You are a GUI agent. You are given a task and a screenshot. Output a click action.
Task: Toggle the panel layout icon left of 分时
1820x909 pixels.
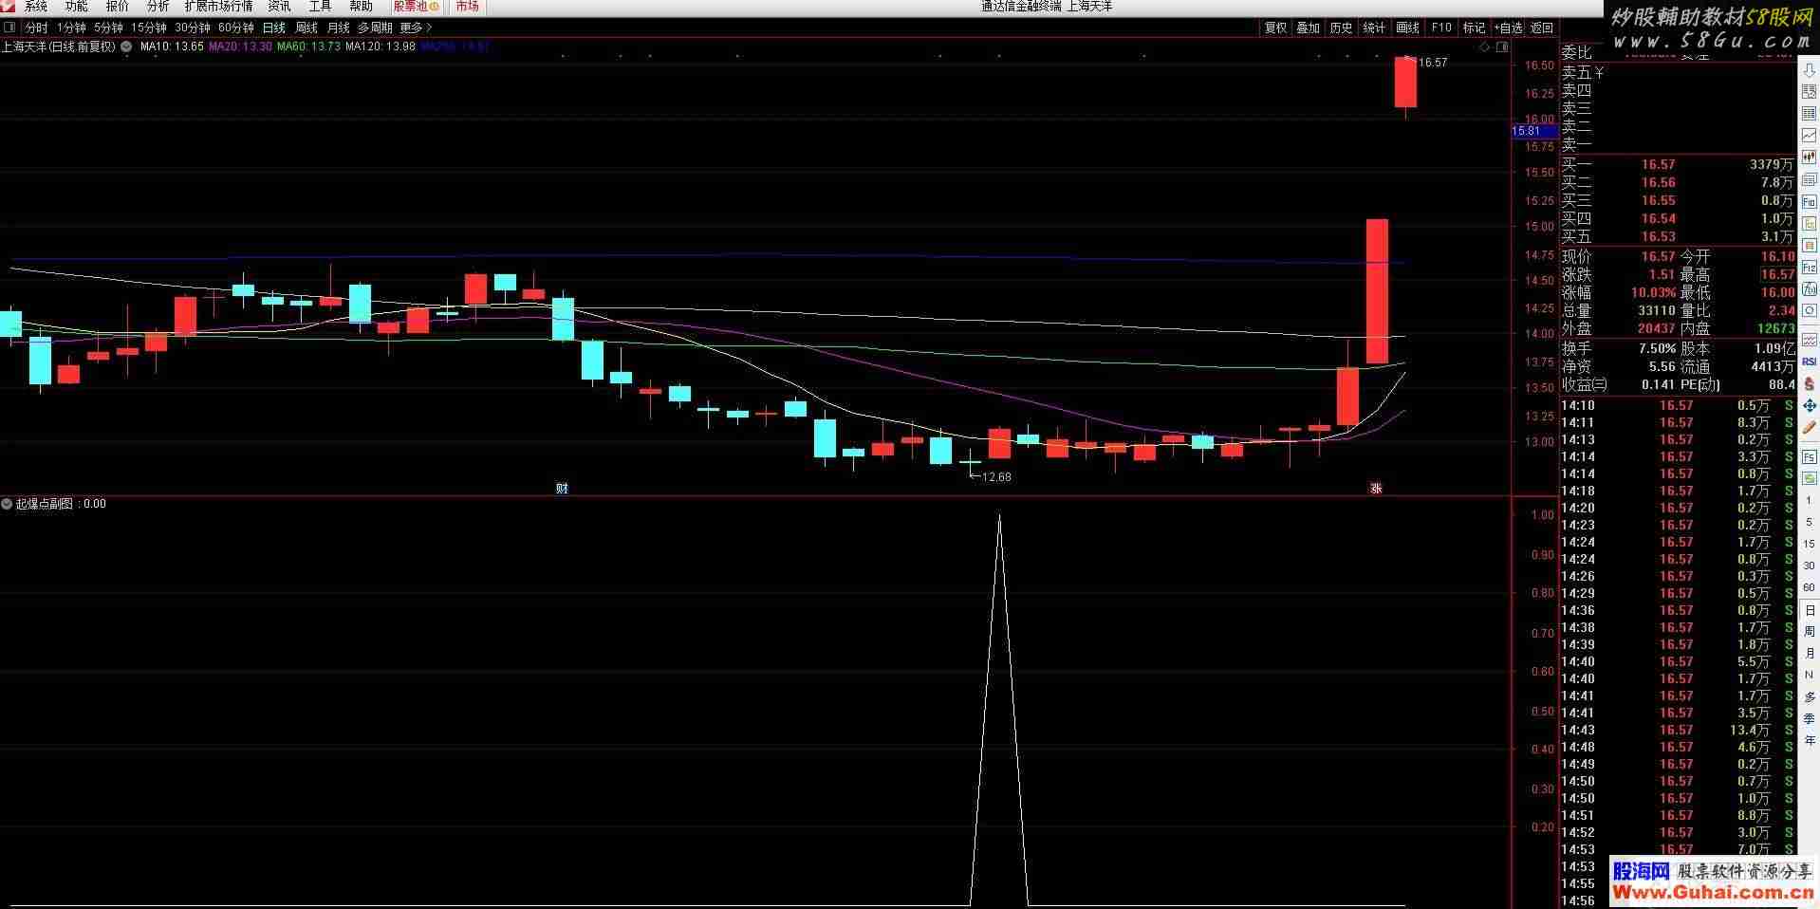(x=9, y=28)
